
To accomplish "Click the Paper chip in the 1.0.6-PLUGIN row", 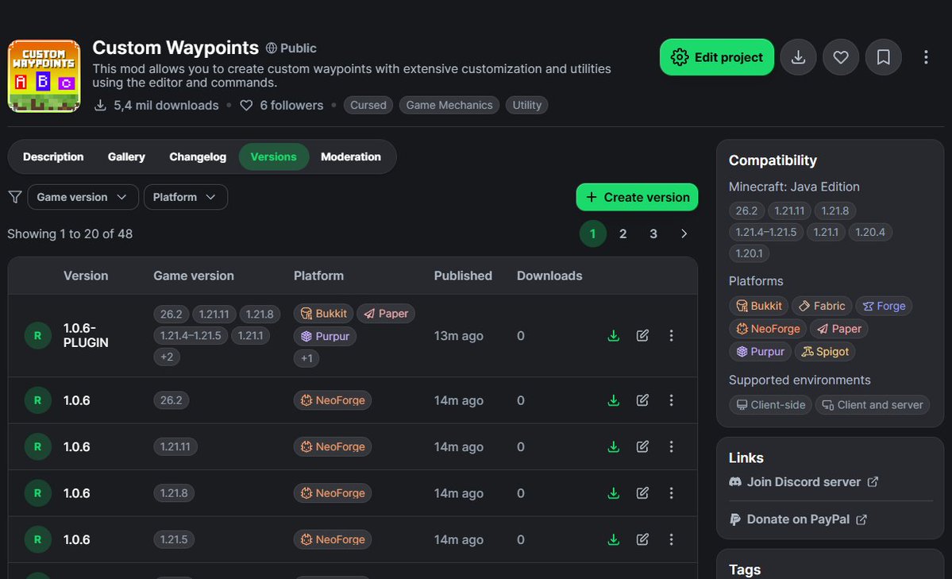I will click(x=386, y=314).
